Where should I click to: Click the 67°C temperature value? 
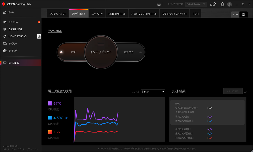[x=58, y=103]
